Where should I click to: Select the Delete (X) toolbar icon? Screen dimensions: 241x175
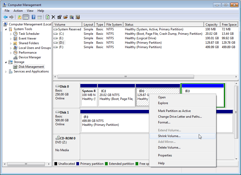click(x=53, y=17)
